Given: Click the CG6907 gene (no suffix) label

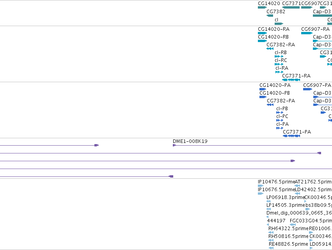Looking at the screenshot, I should (x=311, y=4).
